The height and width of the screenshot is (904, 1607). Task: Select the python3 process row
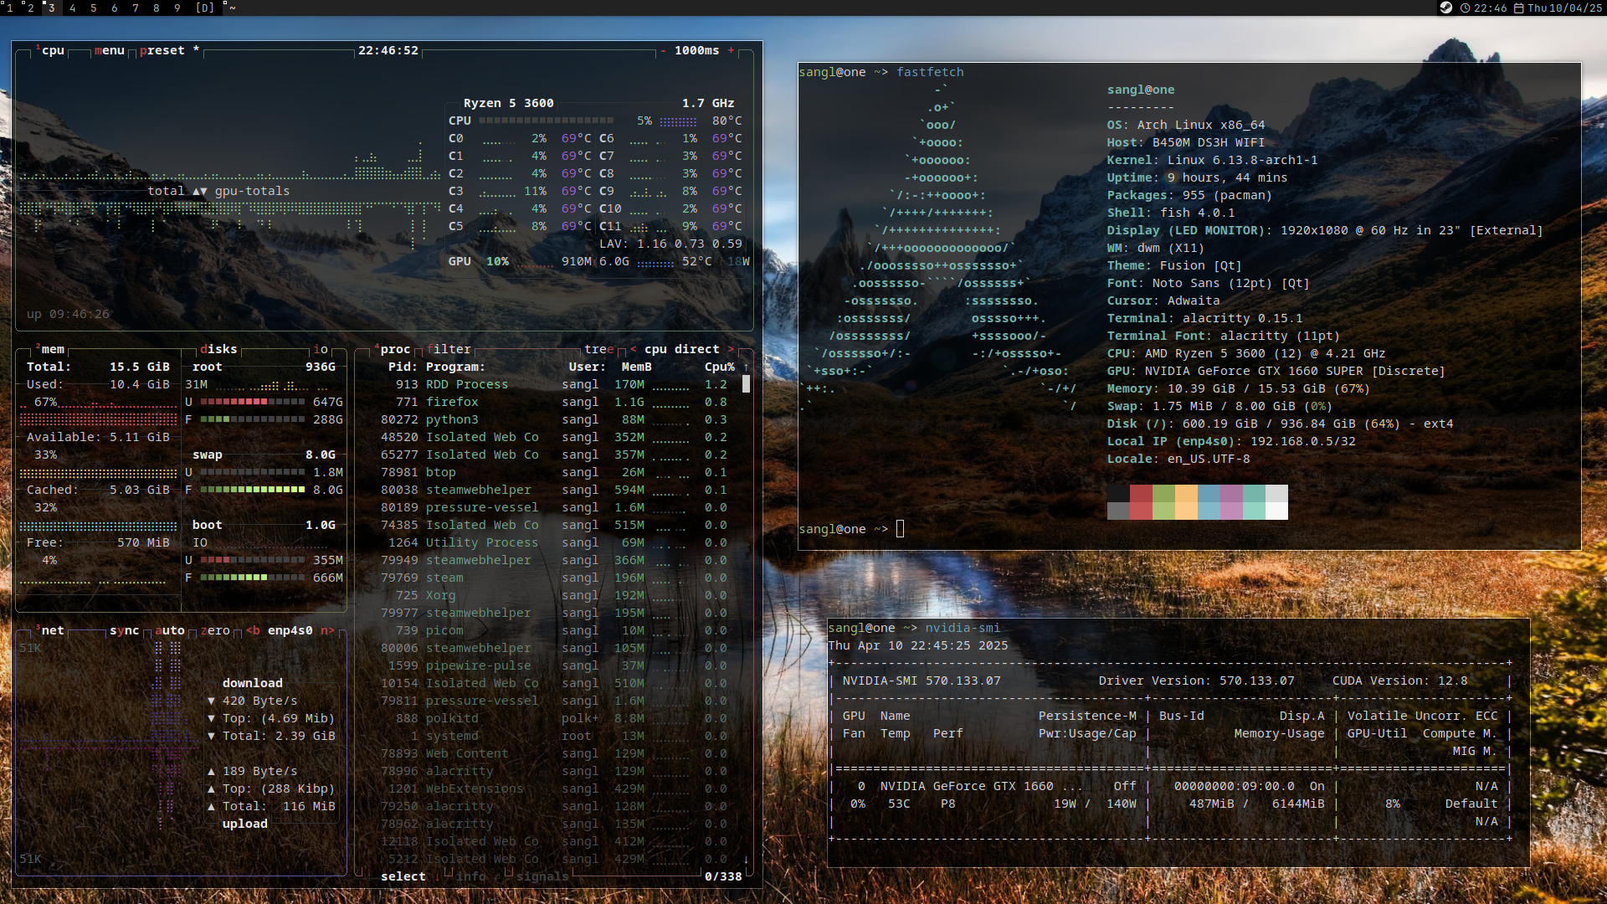tap(550, 419)
